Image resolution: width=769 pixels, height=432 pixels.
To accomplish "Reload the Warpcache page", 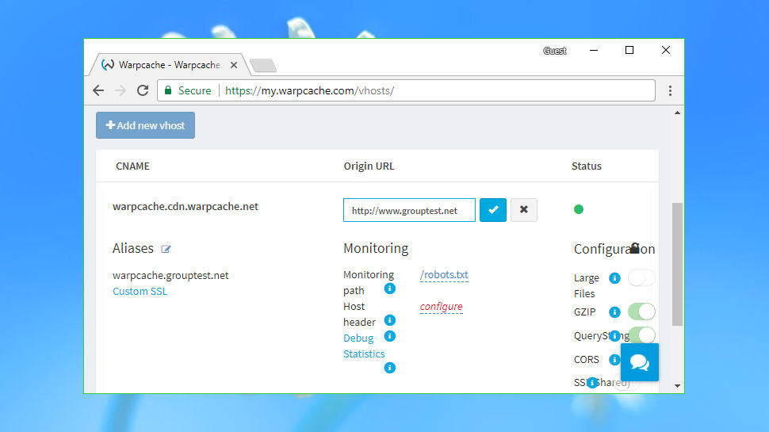I will 143,90.
